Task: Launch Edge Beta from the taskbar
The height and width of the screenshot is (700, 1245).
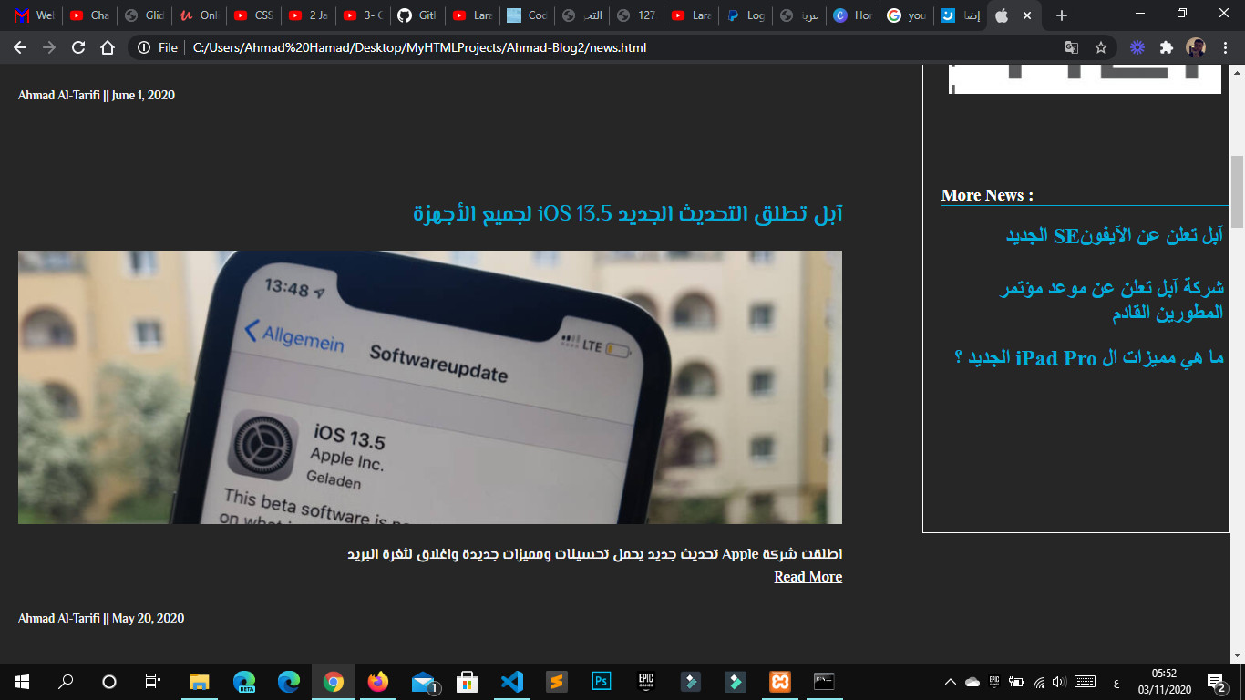Action: (x=244, y=682)
